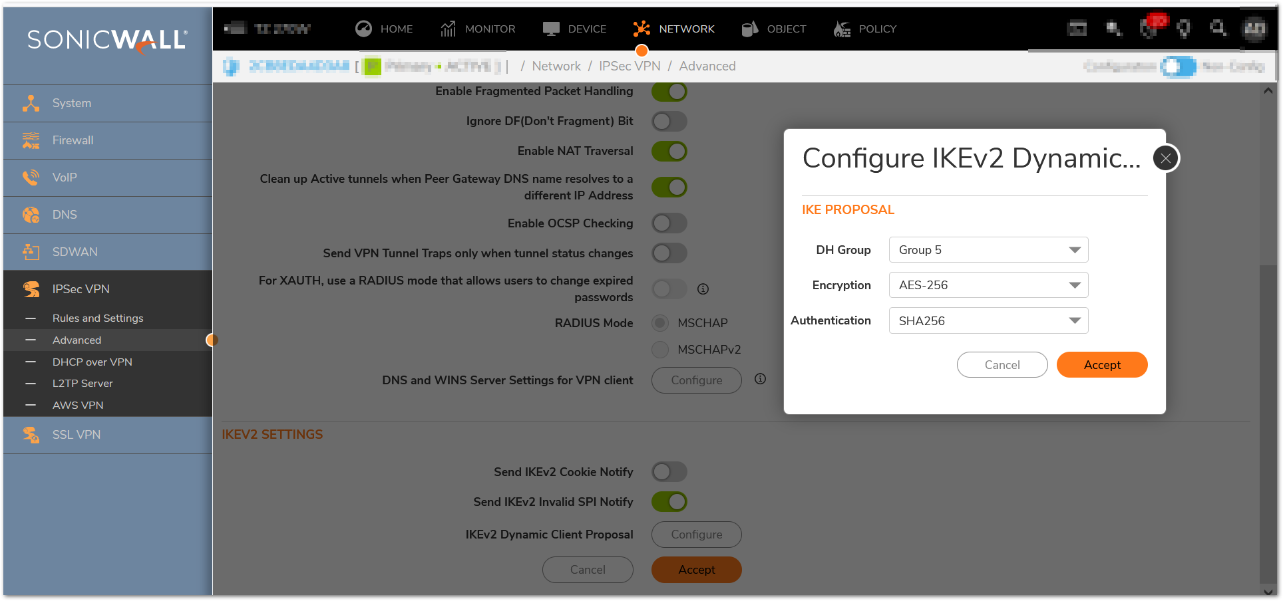
Task: Open the user avatar menu
Action: coord(1255,29)
